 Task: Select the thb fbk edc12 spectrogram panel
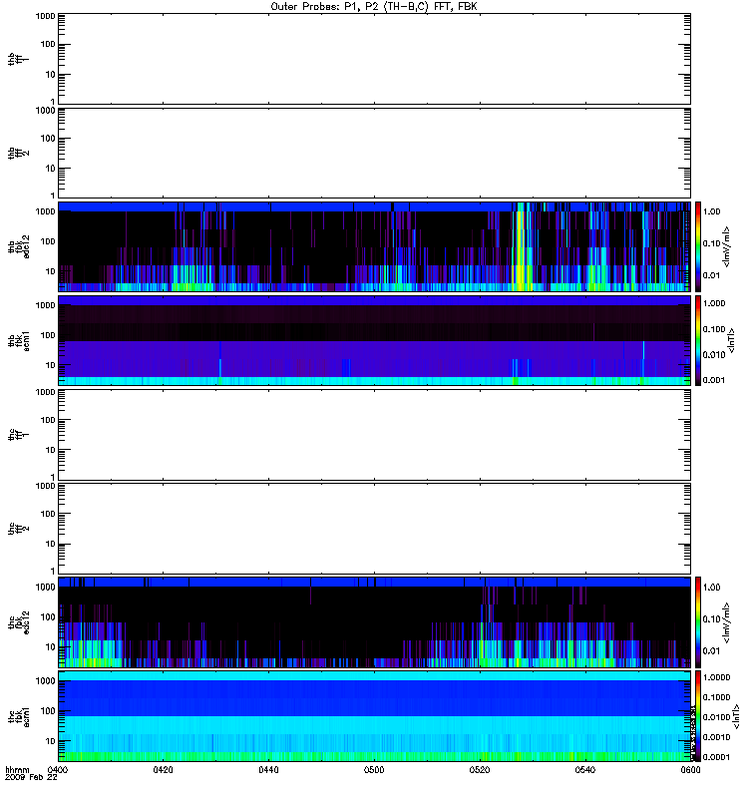(x=375, y=246)
